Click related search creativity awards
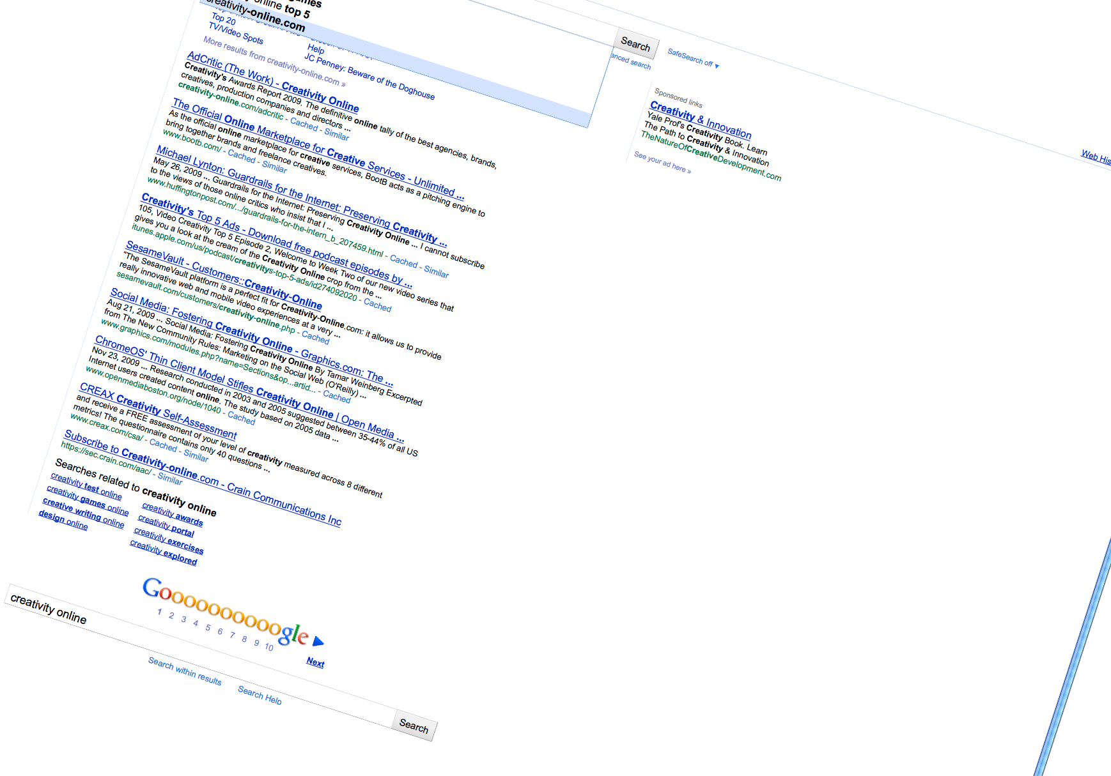Screen dimensions: 1111x776 (x=173, y=514)
